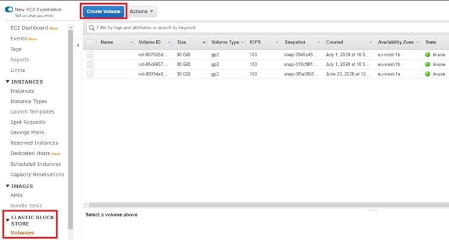
Task: Open the Availability Zone column dropdown arrow
Action: coord(418,42)
